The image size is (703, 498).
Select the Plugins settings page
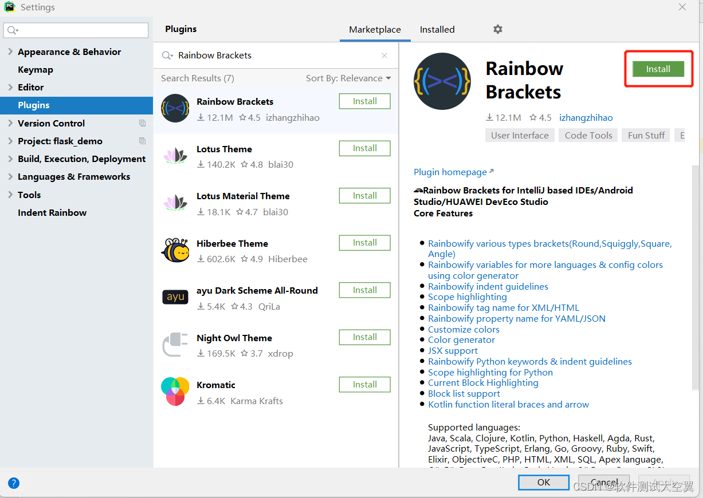pos(76,105)
